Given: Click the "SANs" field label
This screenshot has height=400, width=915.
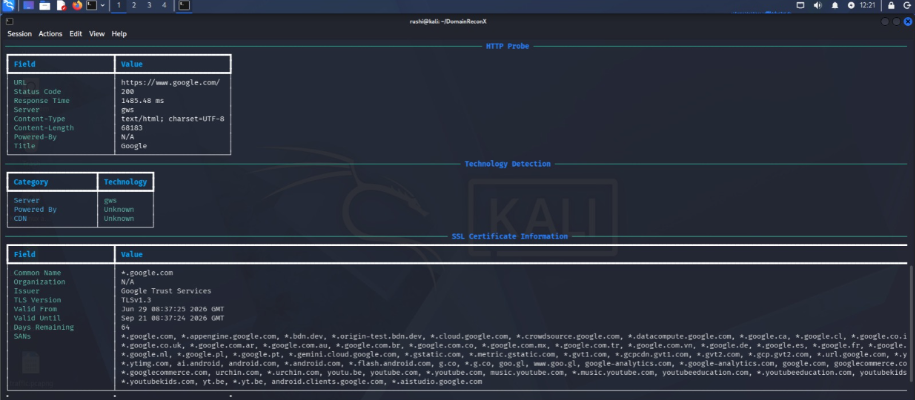Looking at the screenshot, I should (x=22, y=336).
